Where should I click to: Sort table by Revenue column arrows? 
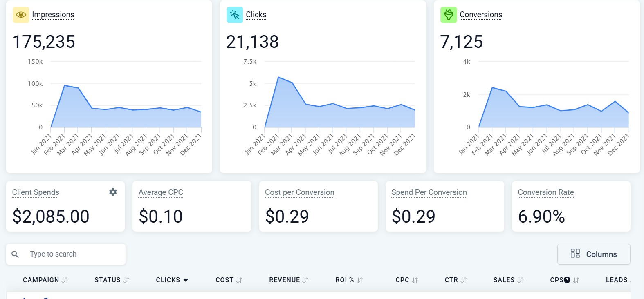pos(305,280)
